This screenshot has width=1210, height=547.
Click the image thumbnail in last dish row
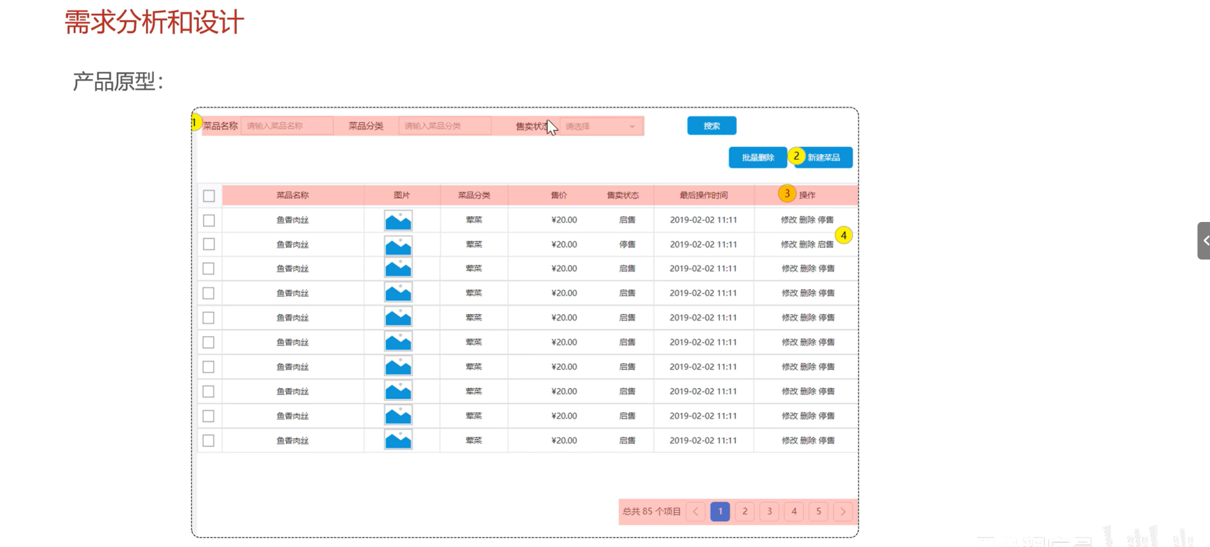398,440
